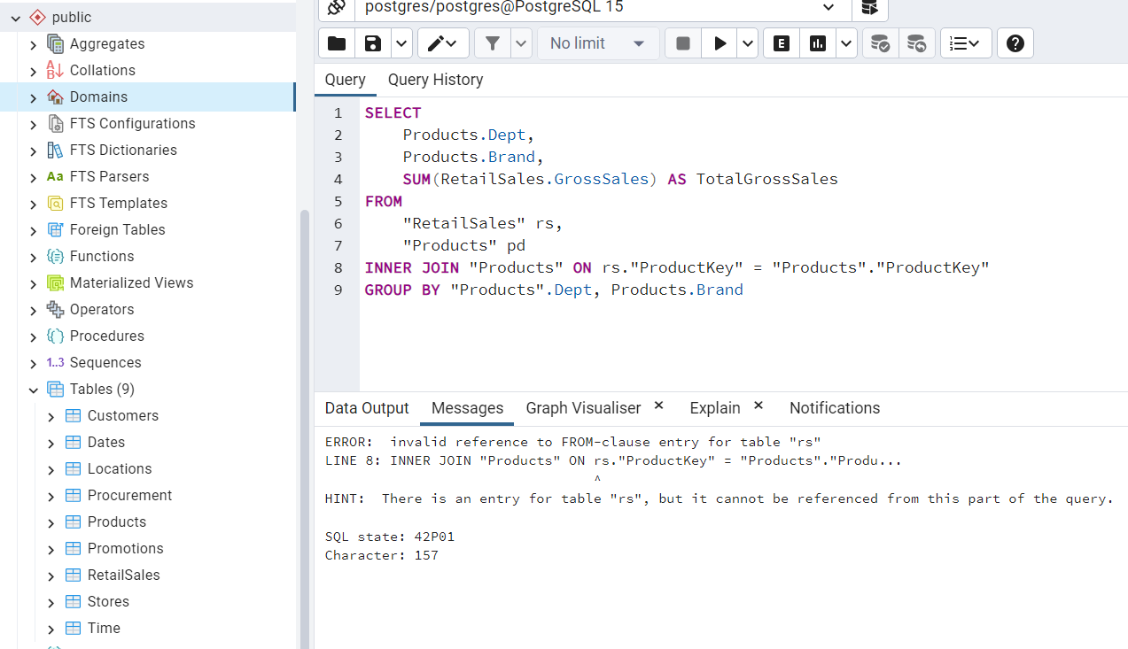Image resolution: width=1128 pixels, height=649 pixels.
Task: Open the Data Output tab
Action: pyautogui.click(x=367, y=408)
